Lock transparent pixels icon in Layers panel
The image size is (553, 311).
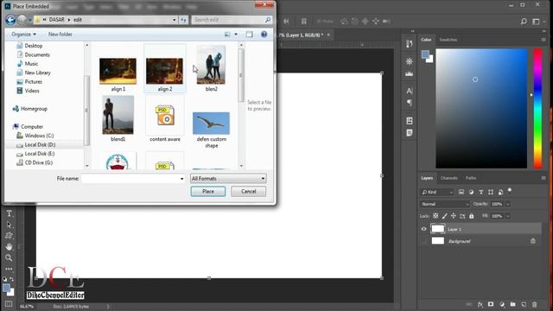click(x=435, y=216)
